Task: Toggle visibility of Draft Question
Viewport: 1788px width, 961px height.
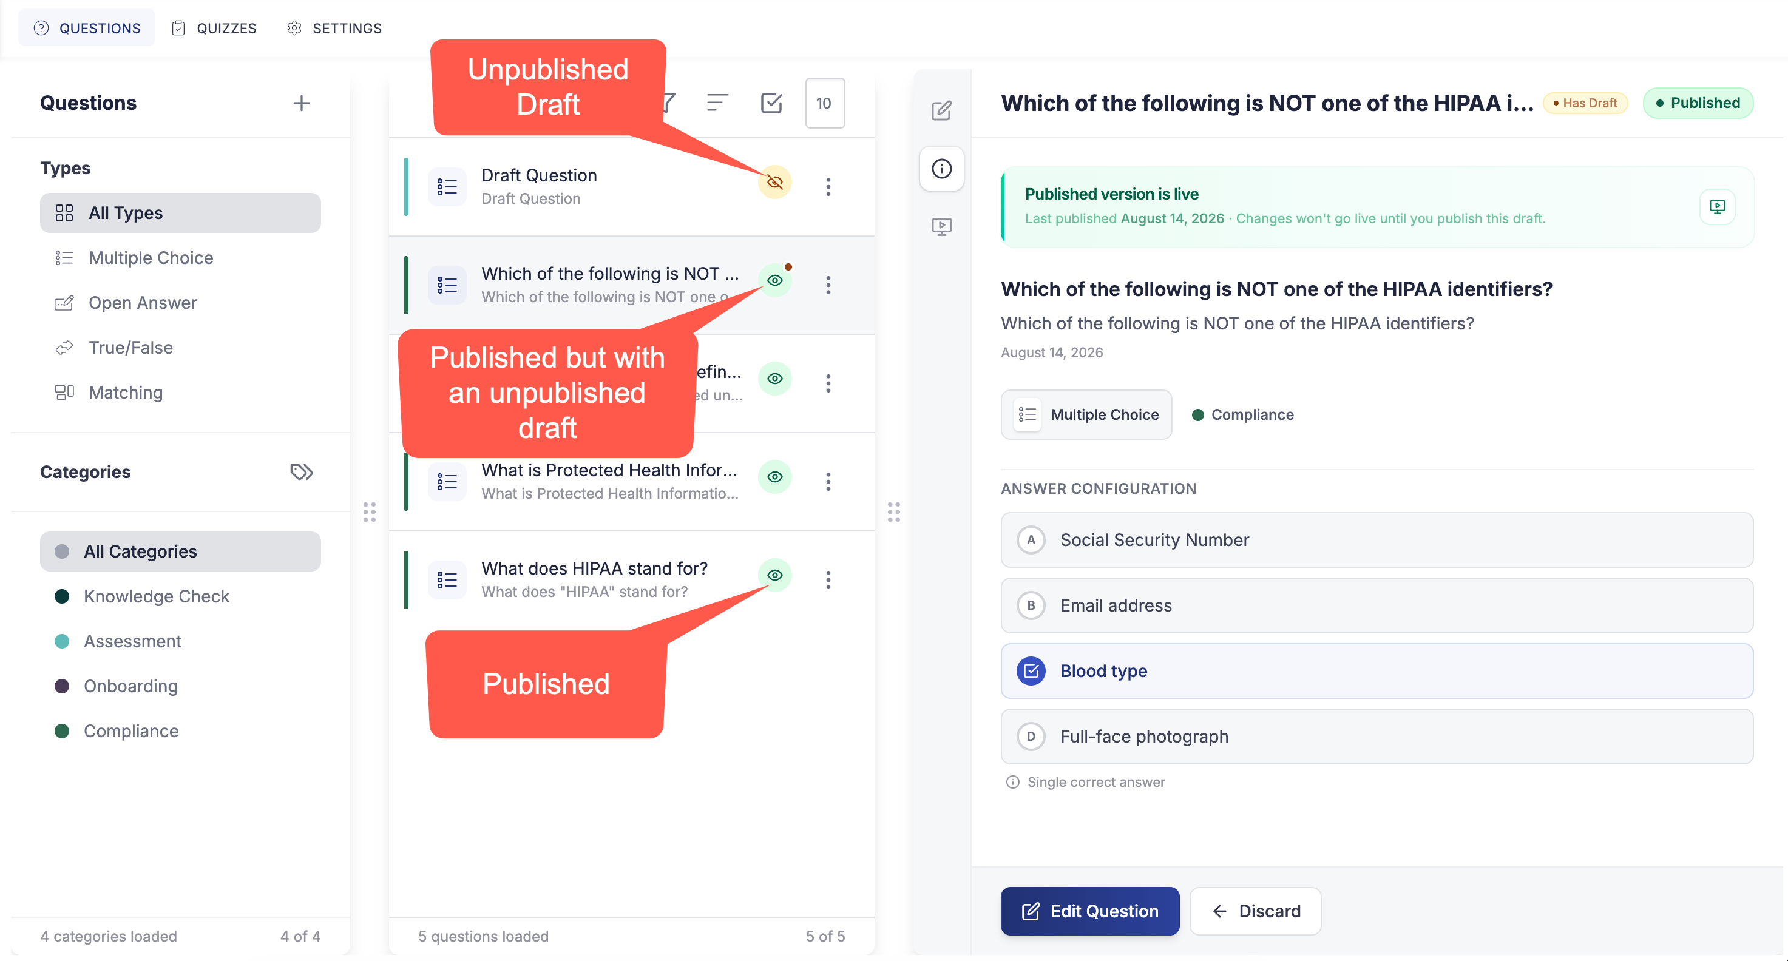Action: click(x=774, y=182)
